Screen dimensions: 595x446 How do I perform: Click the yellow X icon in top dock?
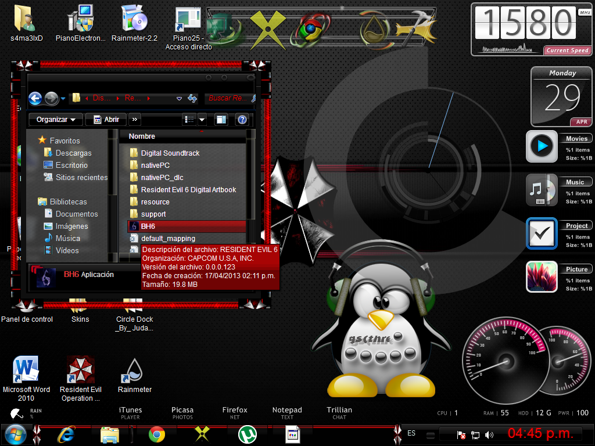[x=268, y=30]
